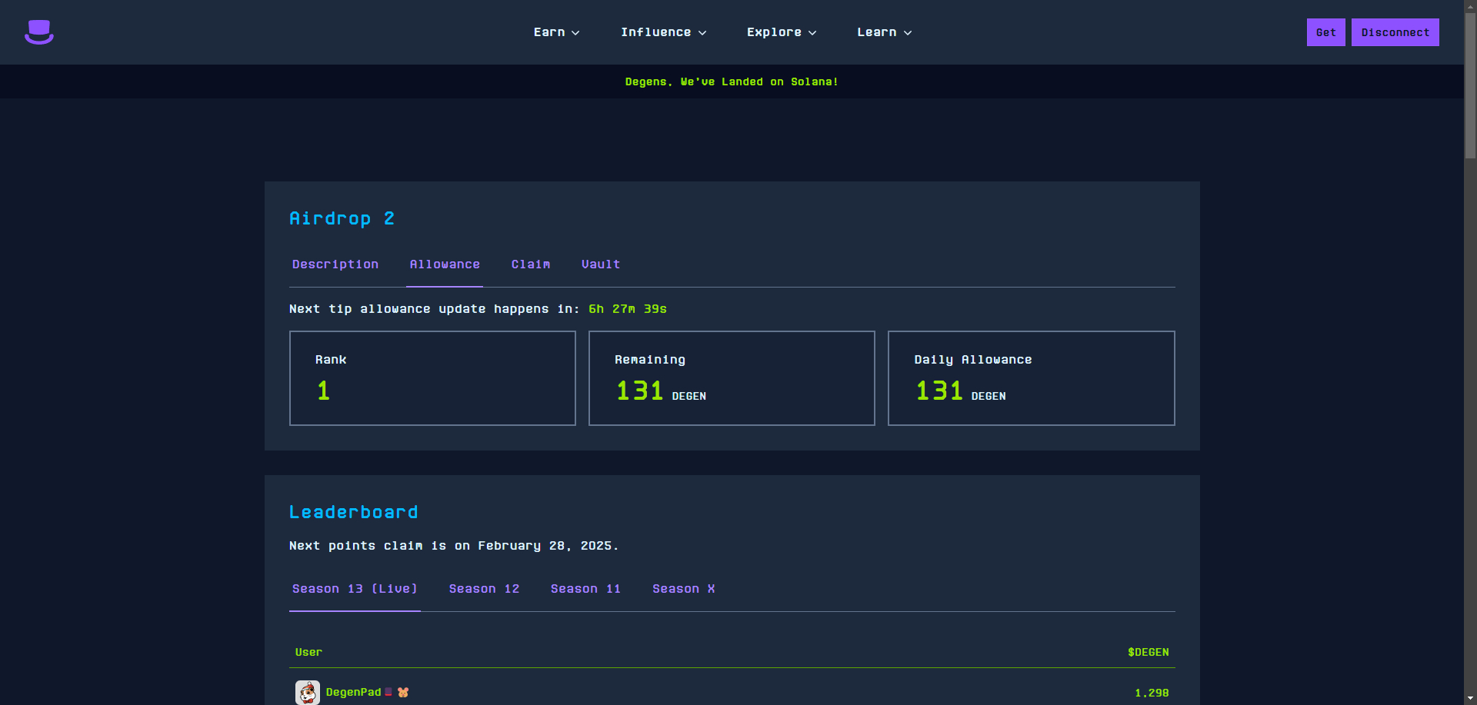The height and width of the screenshot is (705, 1477).
Task: Select Season 13 (Live) leaderboard tab
Action: (x=355, y=589)
